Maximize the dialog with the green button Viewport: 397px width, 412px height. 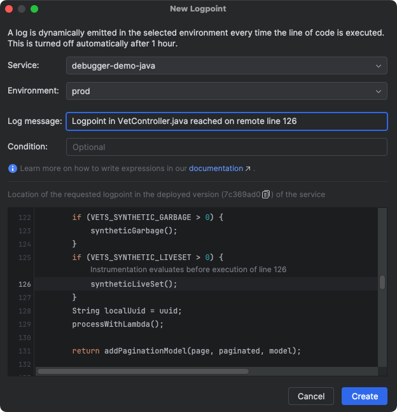34,9
